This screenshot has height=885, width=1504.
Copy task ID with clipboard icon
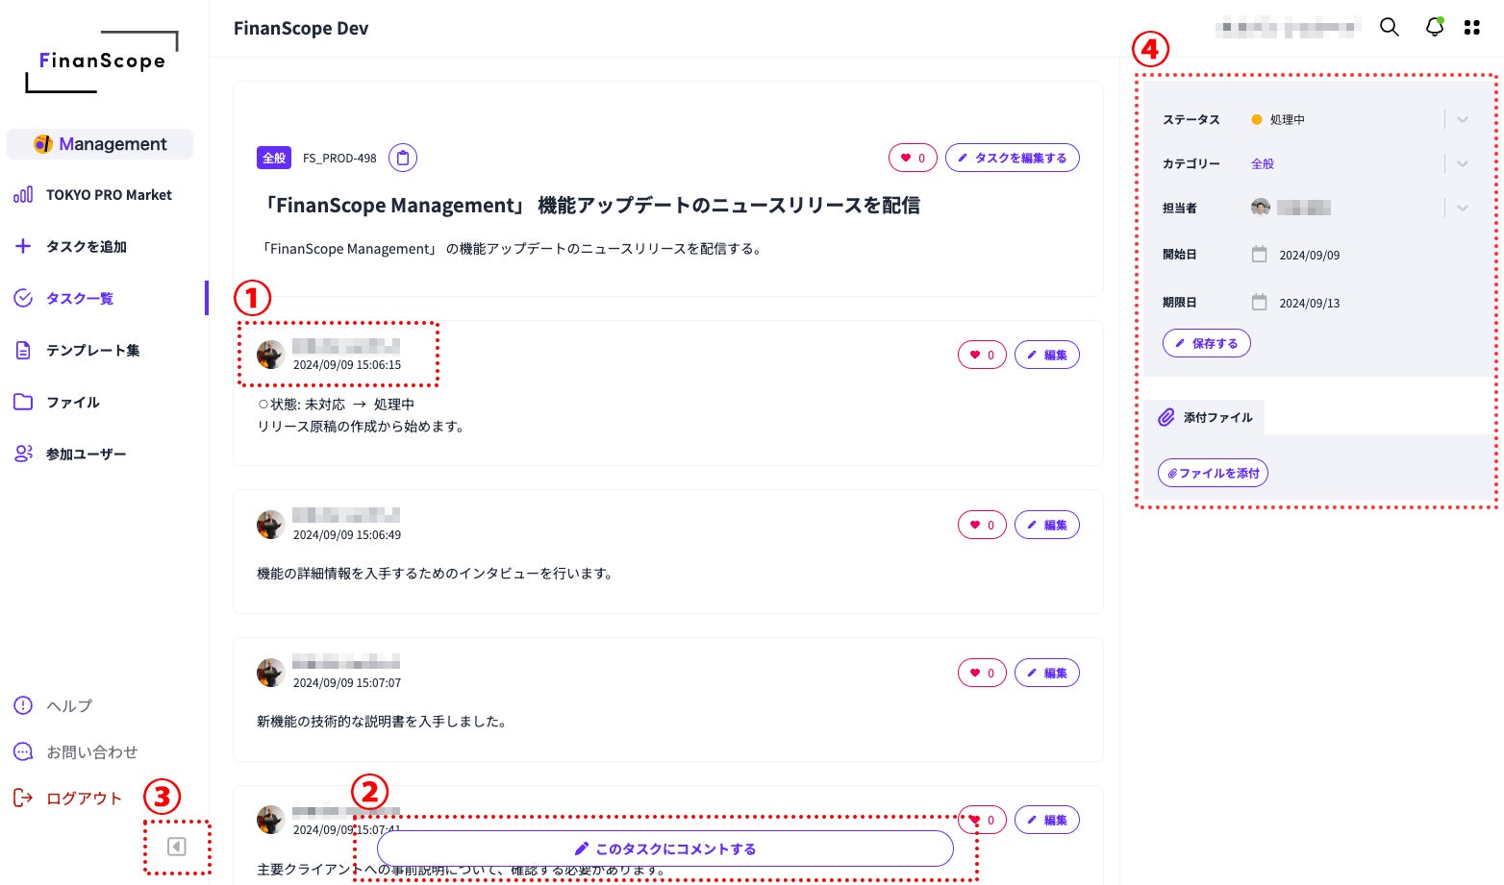(x=403, y=158)
